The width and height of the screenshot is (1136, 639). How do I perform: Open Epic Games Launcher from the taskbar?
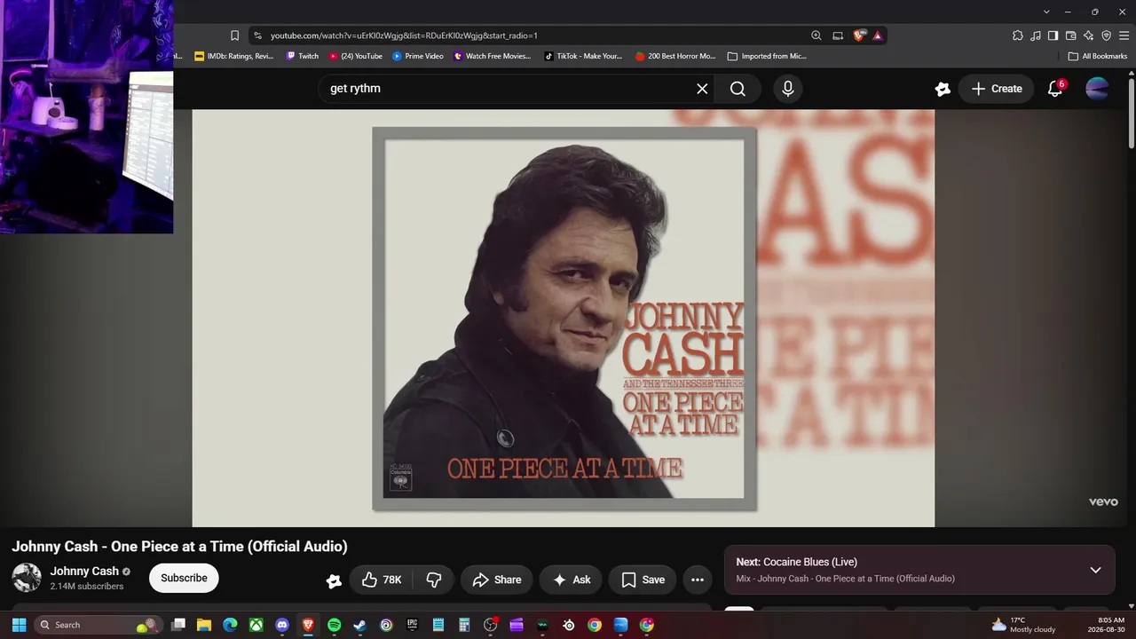pos(412,625)
